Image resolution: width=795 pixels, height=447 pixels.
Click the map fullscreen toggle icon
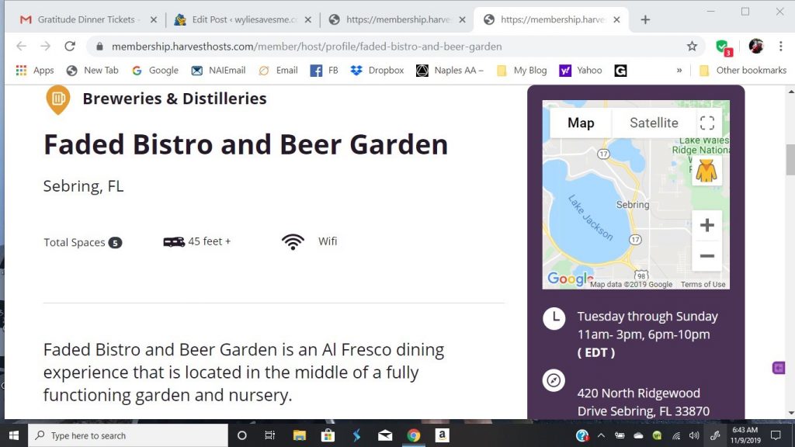pos(706,123)
